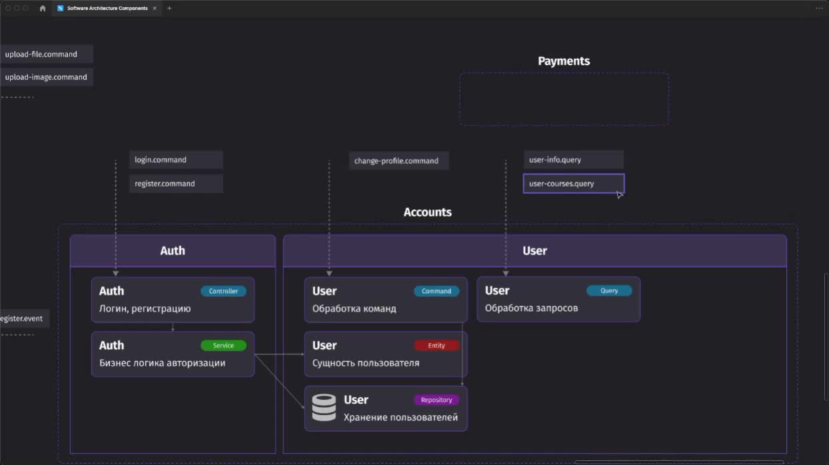The height and width of the screenshot is (465, 829).
Task: Select the register.command node
Action: tap(176, 184)
